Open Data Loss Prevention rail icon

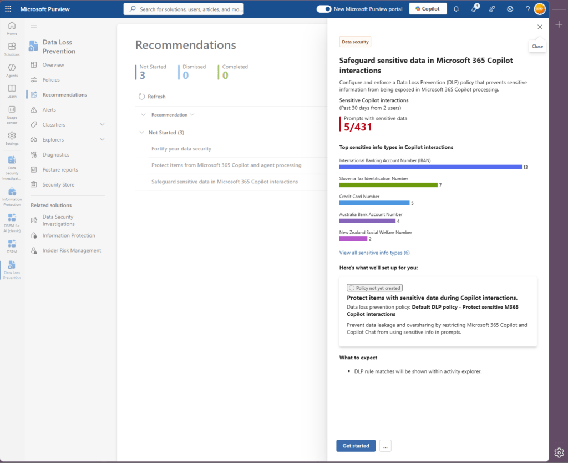pos(12,270)
